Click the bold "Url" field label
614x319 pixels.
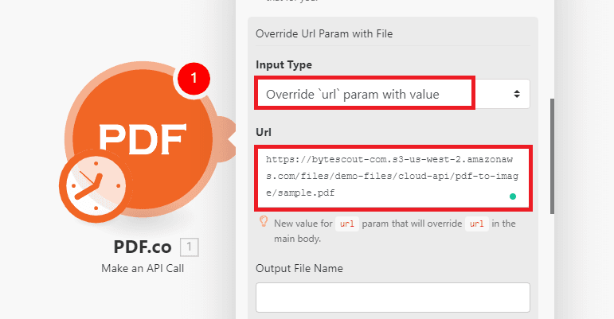pos(264,130)
